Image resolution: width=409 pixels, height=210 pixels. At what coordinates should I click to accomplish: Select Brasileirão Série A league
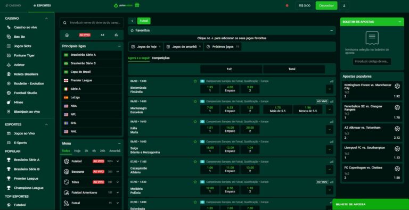[x=92, y=55]
